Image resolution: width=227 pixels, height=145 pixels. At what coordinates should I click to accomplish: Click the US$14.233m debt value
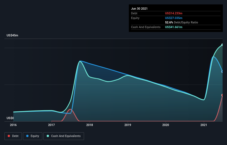click(x=174, y=13)
